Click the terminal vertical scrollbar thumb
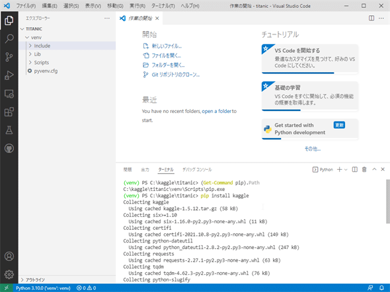The width and height of the screenshot is (390, 292). pyautogui.click(x=388, y=201)
